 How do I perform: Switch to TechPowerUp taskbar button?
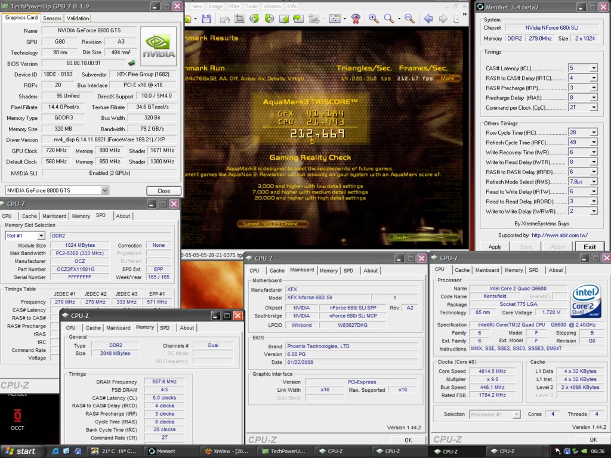pos(286,451)
